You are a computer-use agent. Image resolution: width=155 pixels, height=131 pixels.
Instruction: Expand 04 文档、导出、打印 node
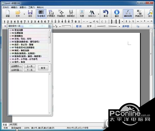tap(11, 39)
